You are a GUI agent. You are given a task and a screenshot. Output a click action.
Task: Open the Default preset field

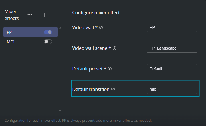pyautogui.click(x=172, y=69)
